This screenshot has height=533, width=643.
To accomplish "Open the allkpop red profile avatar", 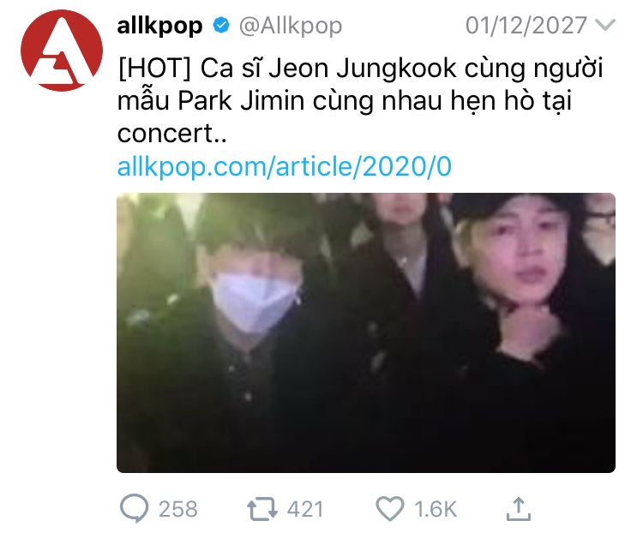I will pyautogui.click(x=62, y=51).
